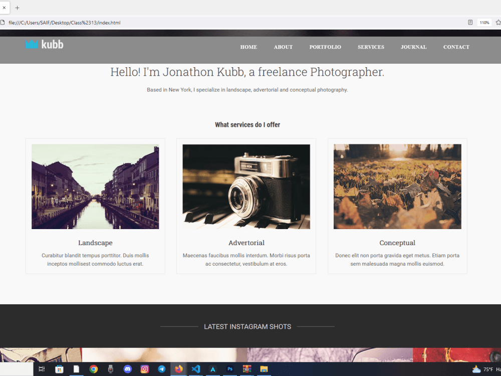The image size is (501, 376).
Task: Open the JOURNAL nav item
Action: 413,47
